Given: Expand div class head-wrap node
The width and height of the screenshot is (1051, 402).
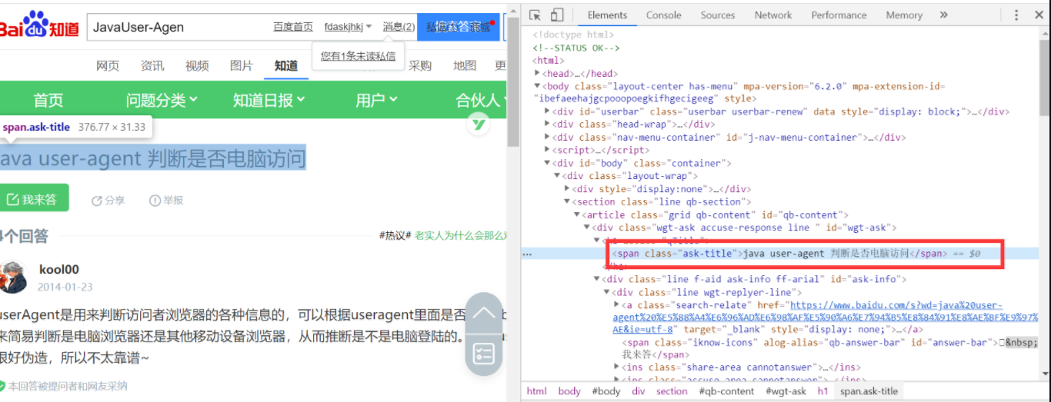Looking at the screenshot, I should tap(547, 125).
